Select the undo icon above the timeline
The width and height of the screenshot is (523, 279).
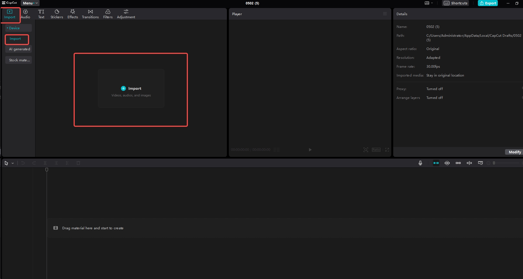(23, 163)
